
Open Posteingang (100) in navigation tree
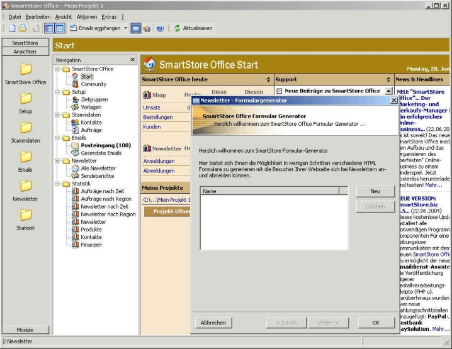(x=101, y=145)
